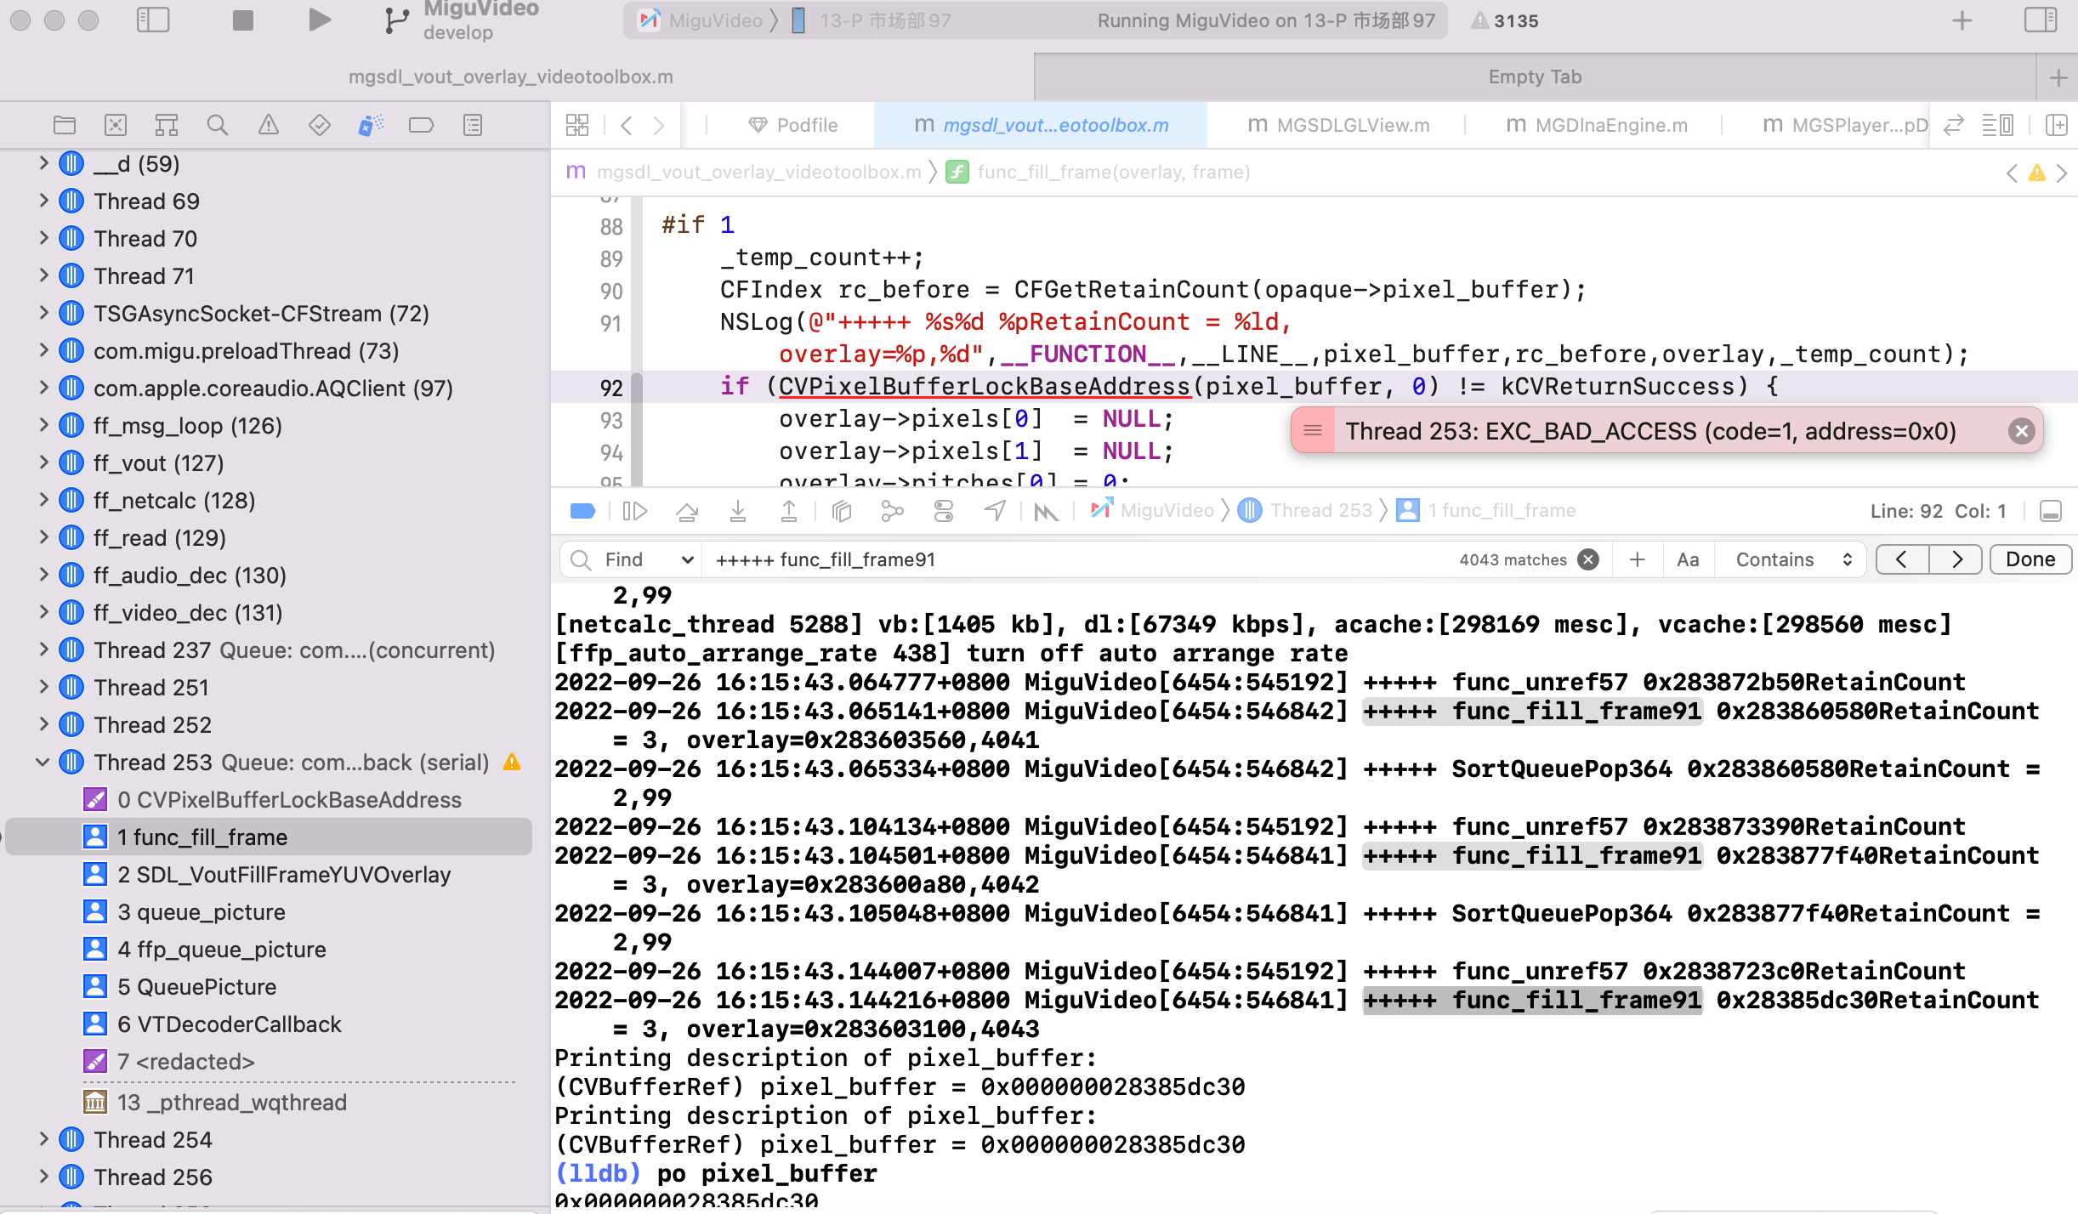The image size is (2078, 1214).
Task: Switch to the MGSDLGLView.m editor tab
Action: (x=1339, y=125)
